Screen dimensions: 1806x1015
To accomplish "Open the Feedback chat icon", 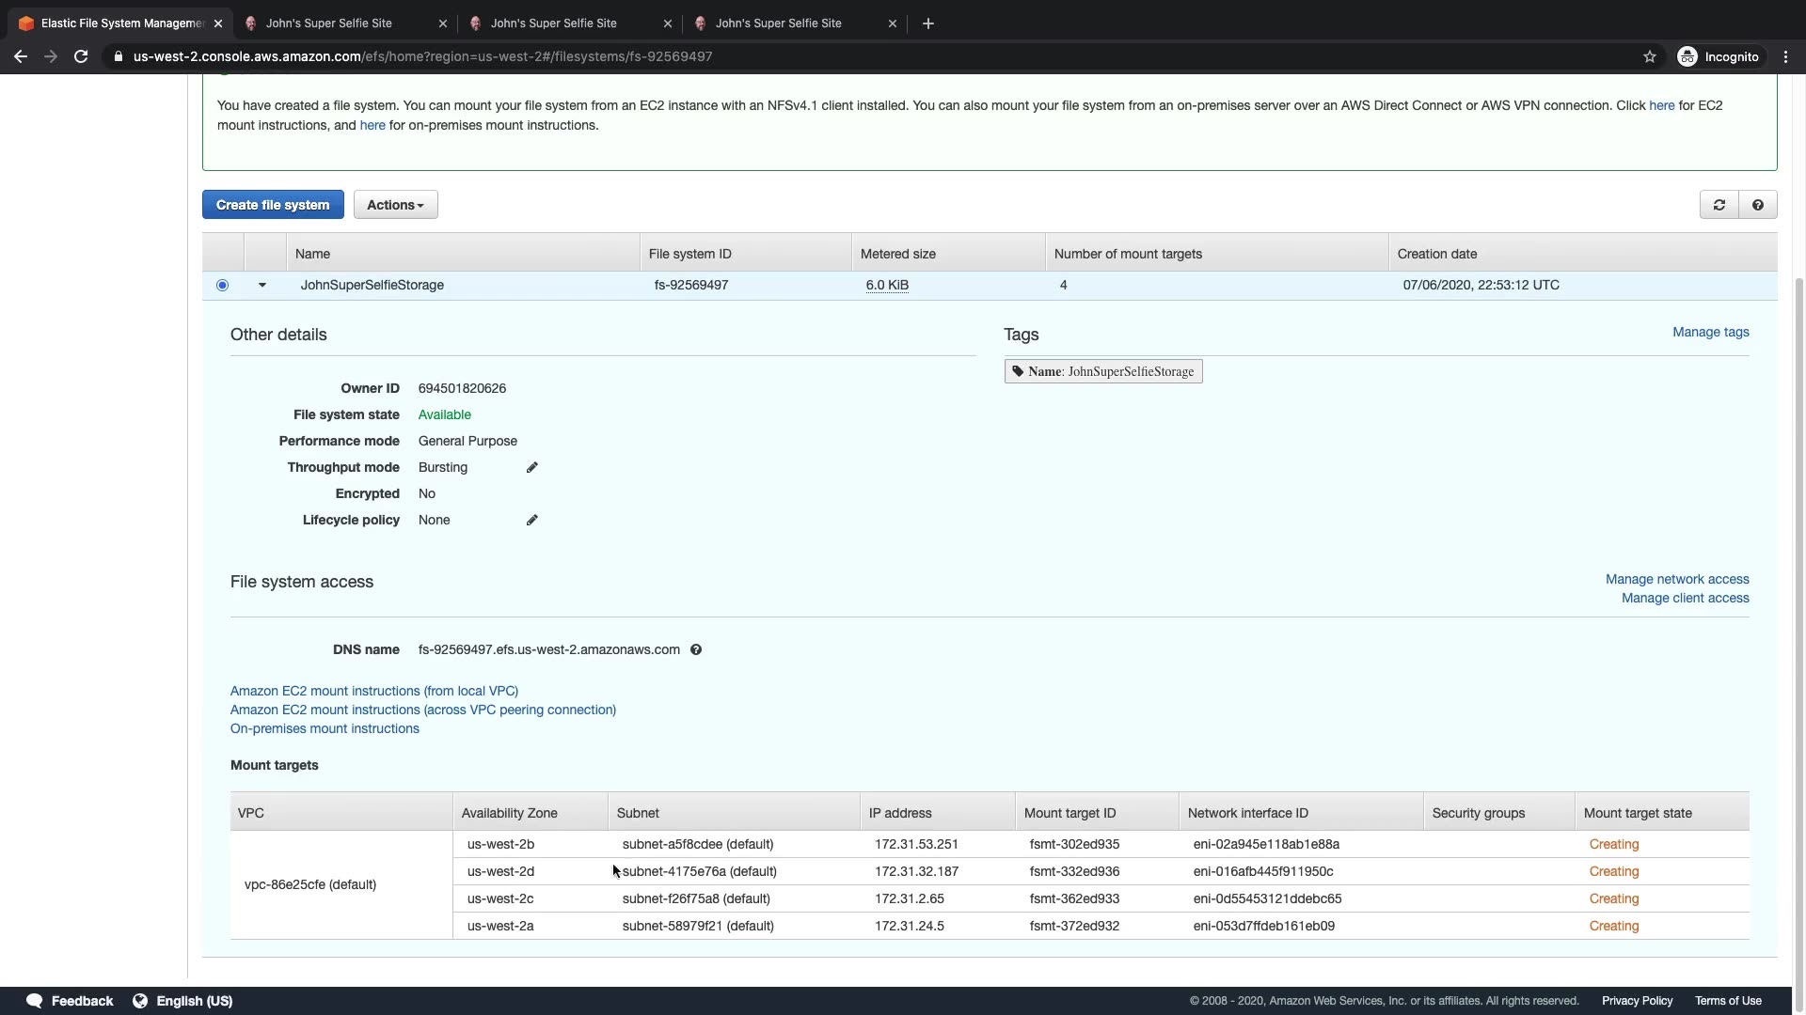I will pos(35,1001).
